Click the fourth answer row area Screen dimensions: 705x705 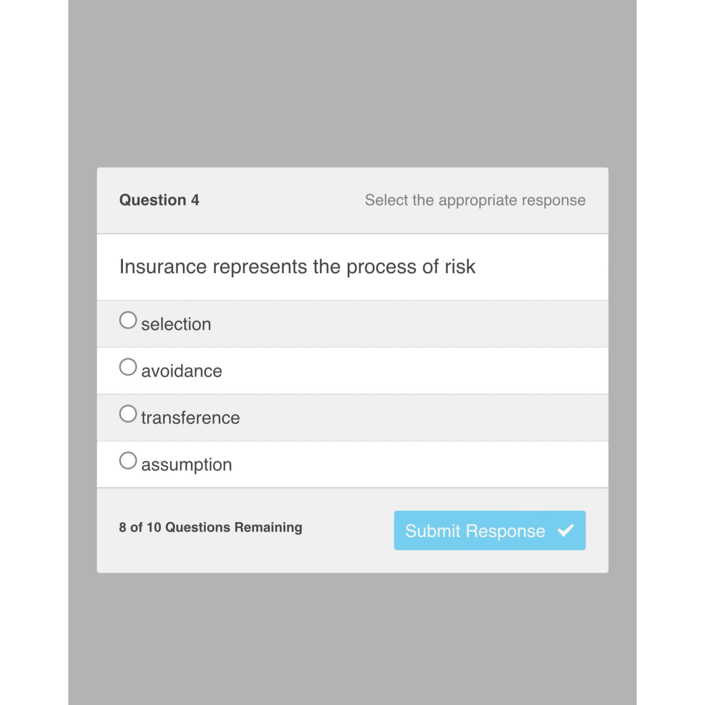(352, 464)
